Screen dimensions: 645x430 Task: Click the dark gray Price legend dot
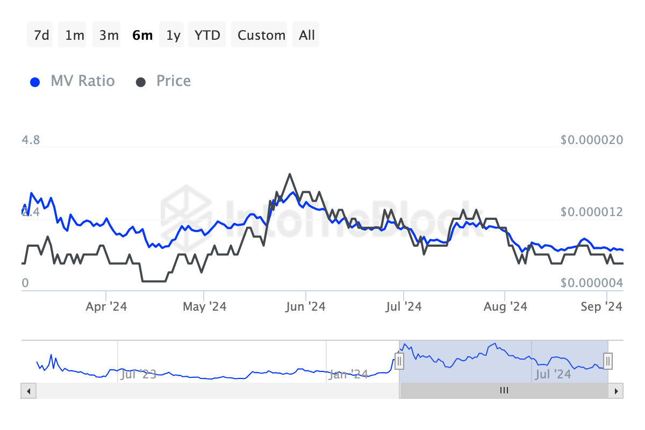click(x=141, y=82)
